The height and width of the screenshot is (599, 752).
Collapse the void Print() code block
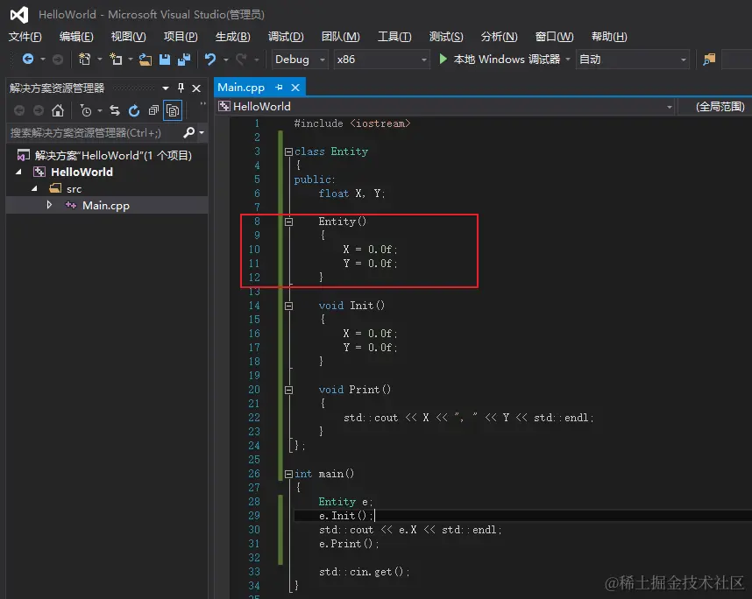click(288, 390)
